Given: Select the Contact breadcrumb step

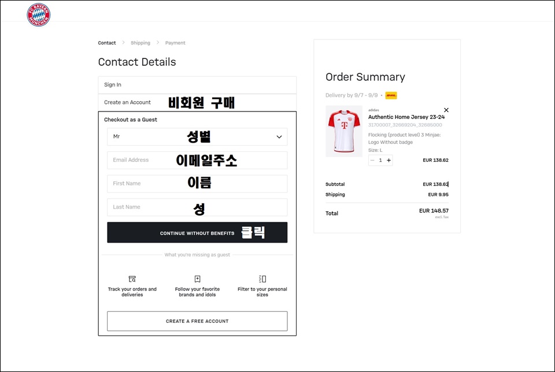Looking at the screenshot, I should pyautogui.click(x=107, y=43).
